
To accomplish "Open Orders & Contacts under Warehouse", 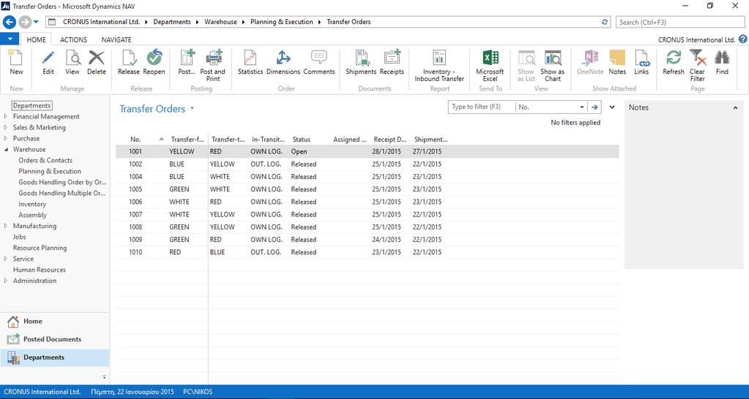I will pyautogui.click(x=45, y=160).
